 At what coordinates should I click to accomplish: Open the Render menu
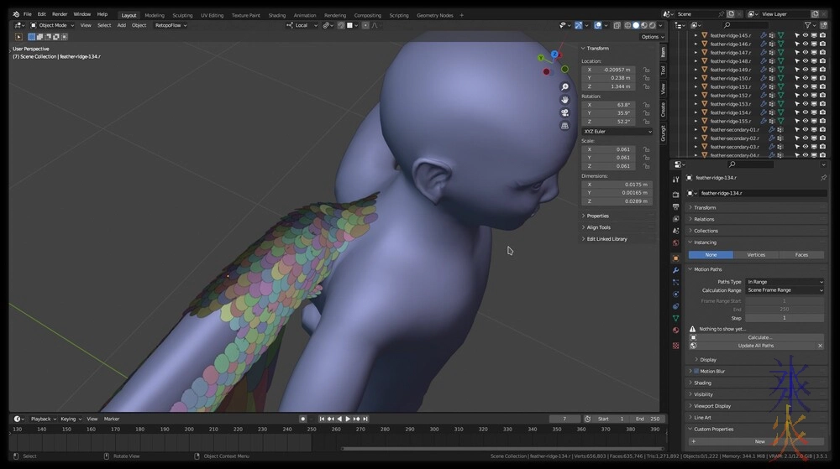pyautogui.click(x=60, y=14)
